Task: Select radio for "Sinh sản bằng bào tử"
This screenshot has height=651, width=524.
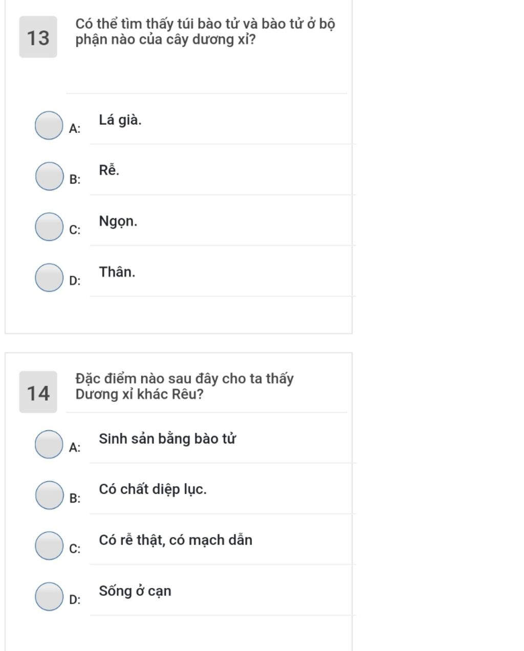Action: tap(49, 444)
